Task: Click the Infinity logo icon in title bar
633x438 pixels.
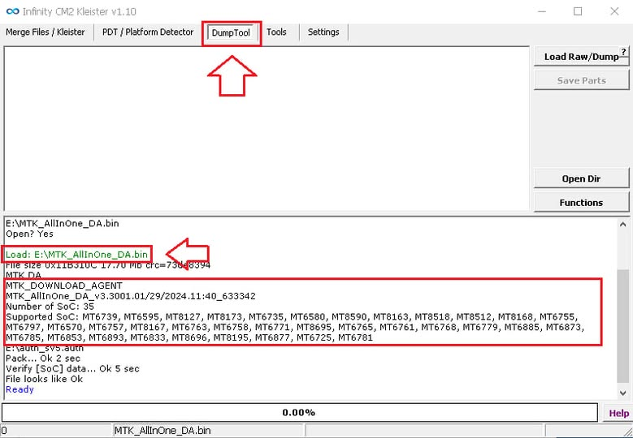Action: pos(12,11)
